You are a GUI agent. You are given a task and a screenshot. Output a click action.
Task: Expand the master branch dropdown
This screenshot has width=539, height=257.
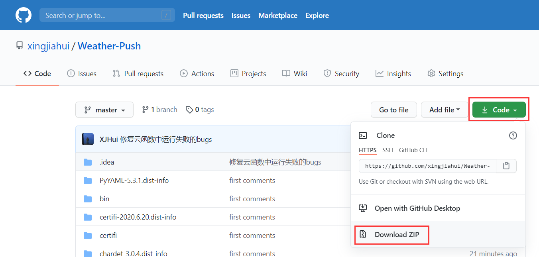[x=104, y=110]
